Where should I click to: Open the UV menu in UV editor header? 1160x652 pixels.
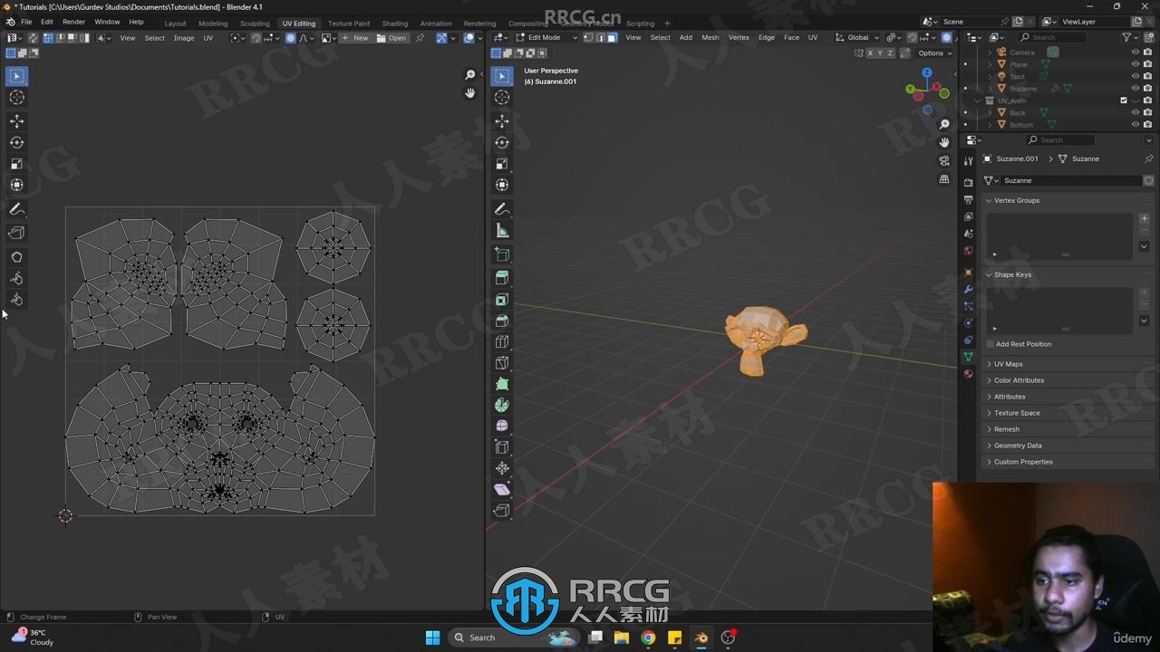coord(208,38)
